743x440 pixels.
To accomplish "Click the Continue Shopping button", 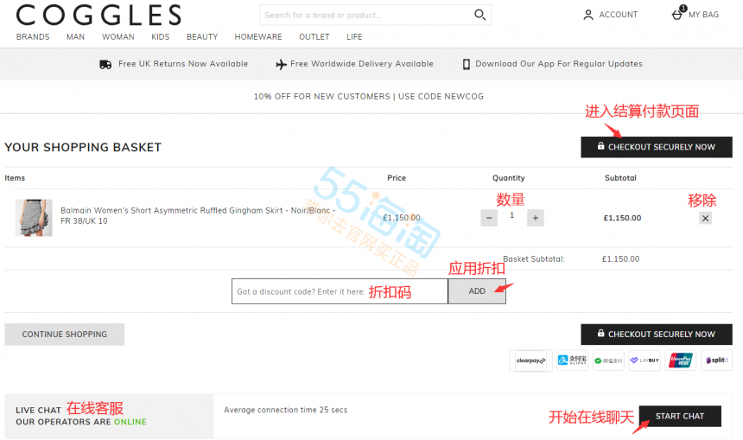I will click(x=65, y=335).
